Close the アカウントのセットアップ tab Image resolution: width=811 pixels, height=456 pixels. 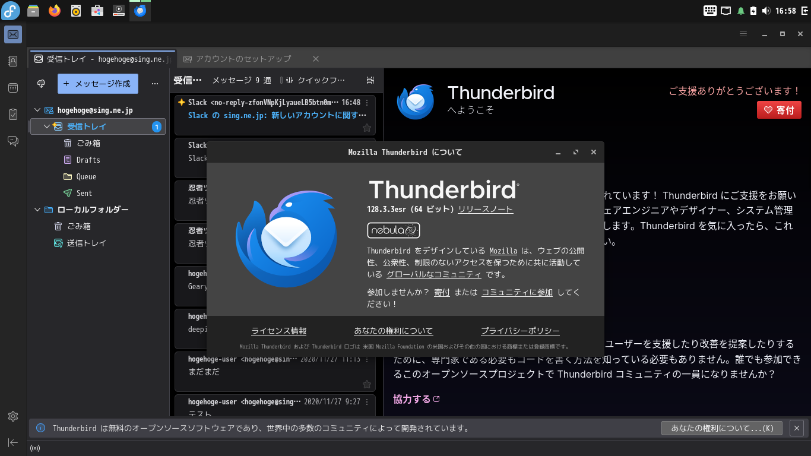[x=316, y=59]
